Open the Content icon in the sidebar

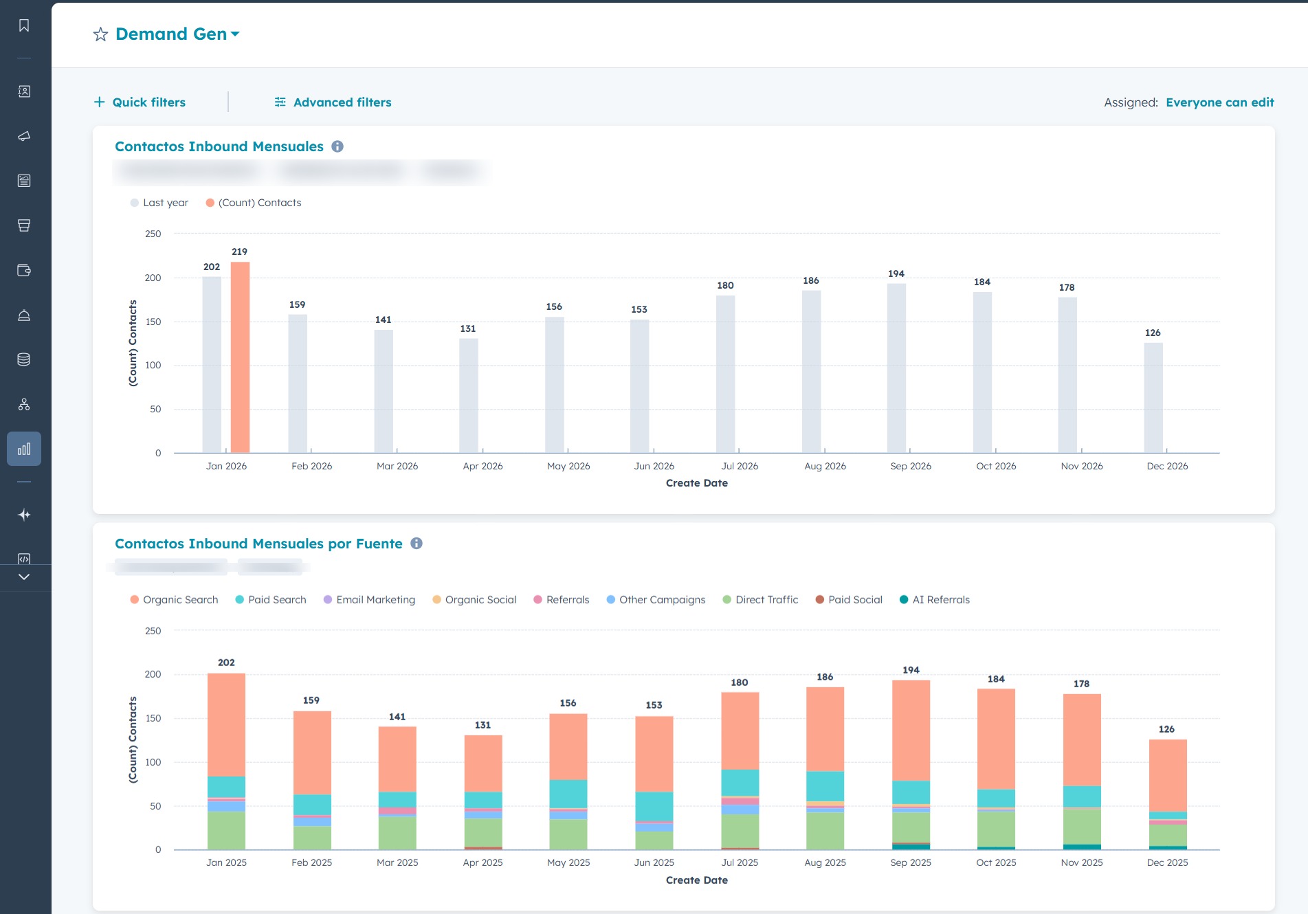[24, 181]
